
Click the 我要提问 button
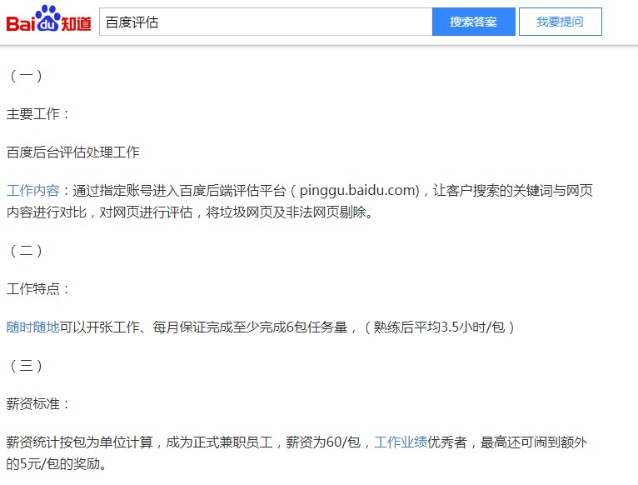pyautogui.click(x=561, y=22)
